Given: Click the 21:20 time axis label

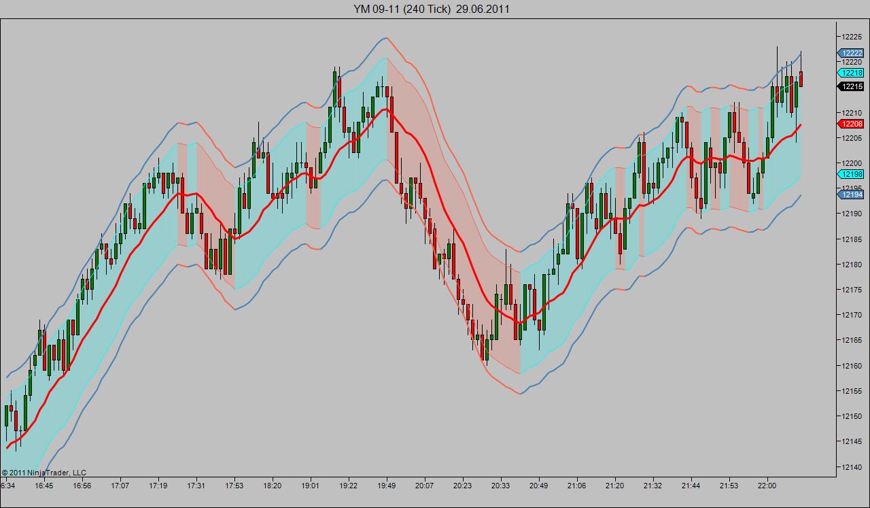Looking at the screenshot, I should coord(615,486).
